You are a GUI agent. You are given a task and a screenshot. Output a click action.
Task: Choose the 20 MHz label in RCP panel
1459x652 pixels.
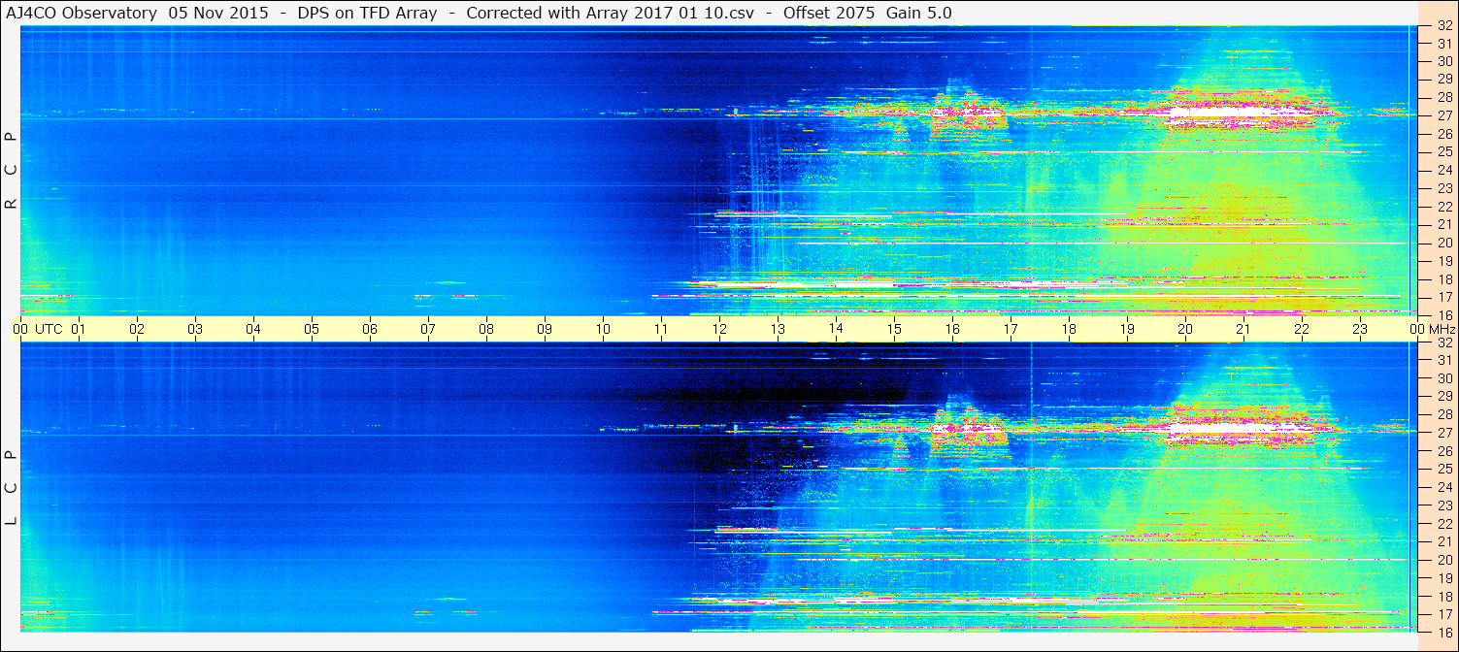pos(1443,243)
